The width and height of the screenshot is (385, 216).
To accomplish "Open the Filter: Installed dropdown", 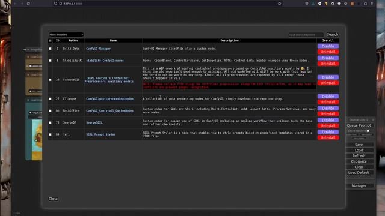I will 66,35.
